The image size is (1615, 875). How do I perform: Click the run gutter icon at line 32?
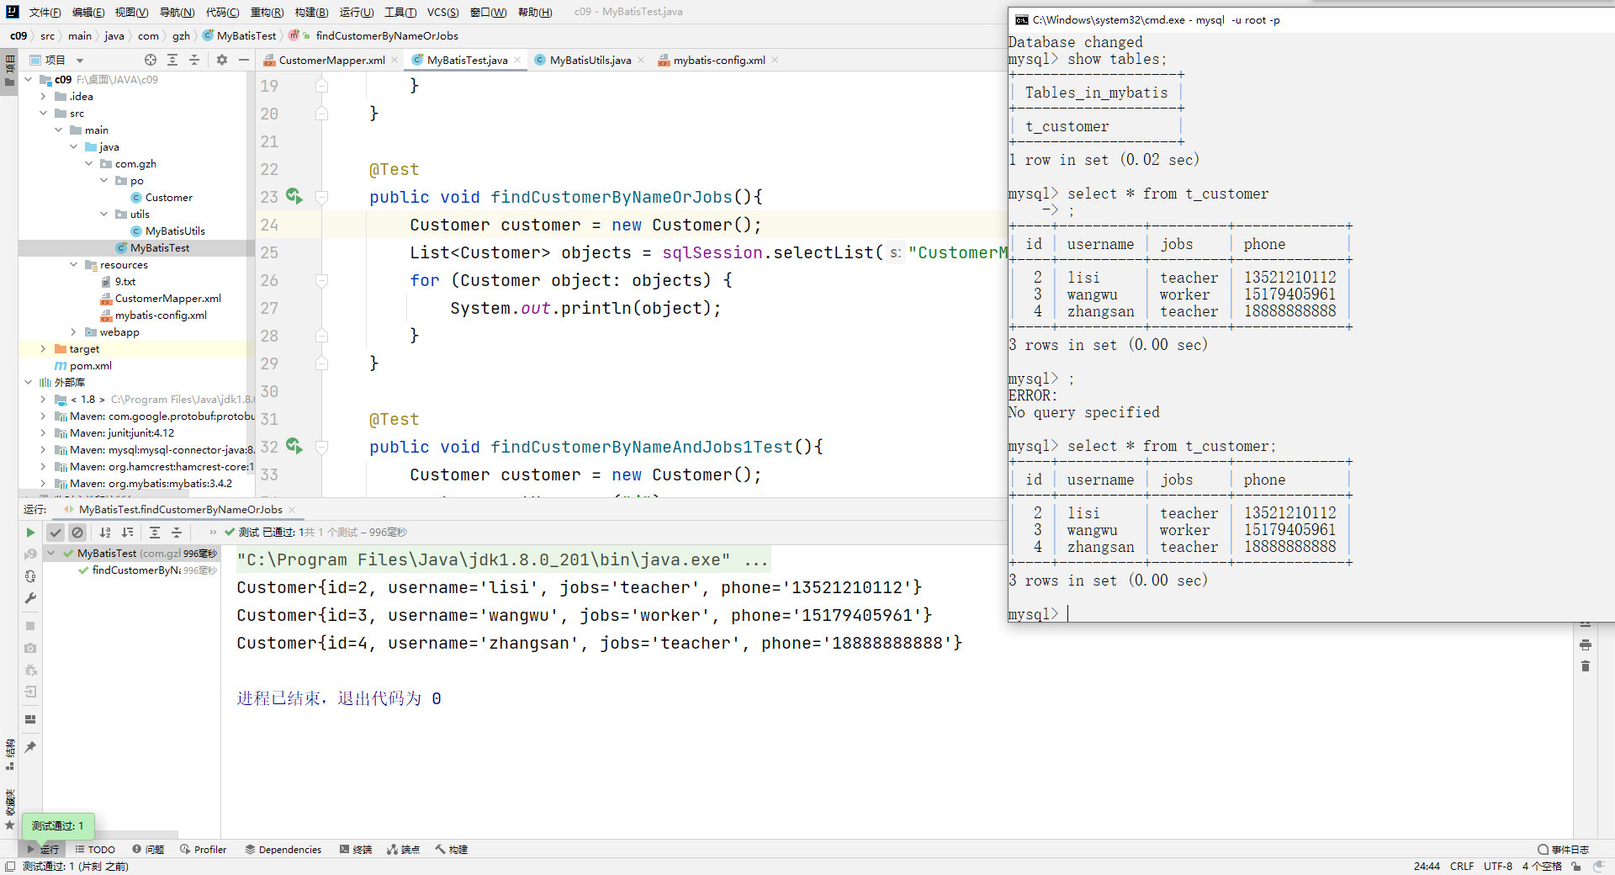tap(294, 446)
